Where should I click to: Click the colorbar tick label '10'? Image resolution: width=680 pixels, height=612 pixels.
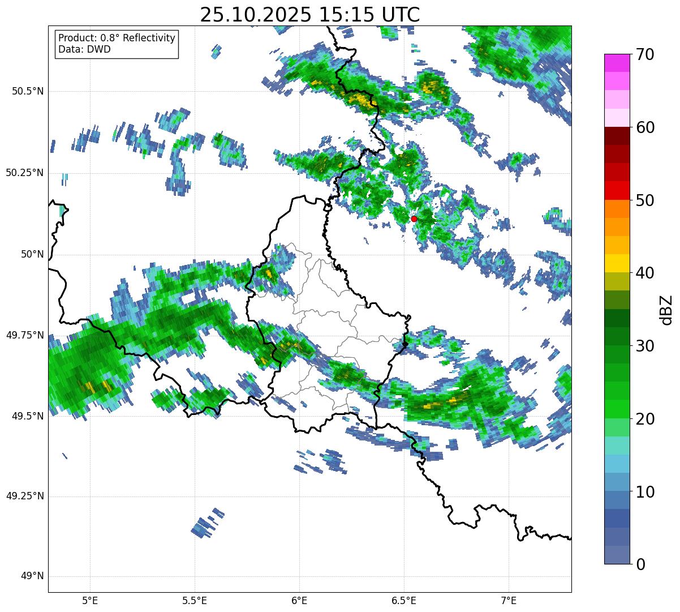click(645, 492)
